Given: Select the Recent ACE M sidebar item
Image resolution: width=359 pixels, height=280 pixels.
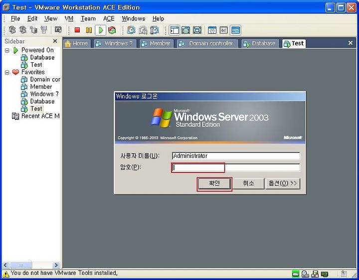Looking at the screenshot, I should pos(36,116).
